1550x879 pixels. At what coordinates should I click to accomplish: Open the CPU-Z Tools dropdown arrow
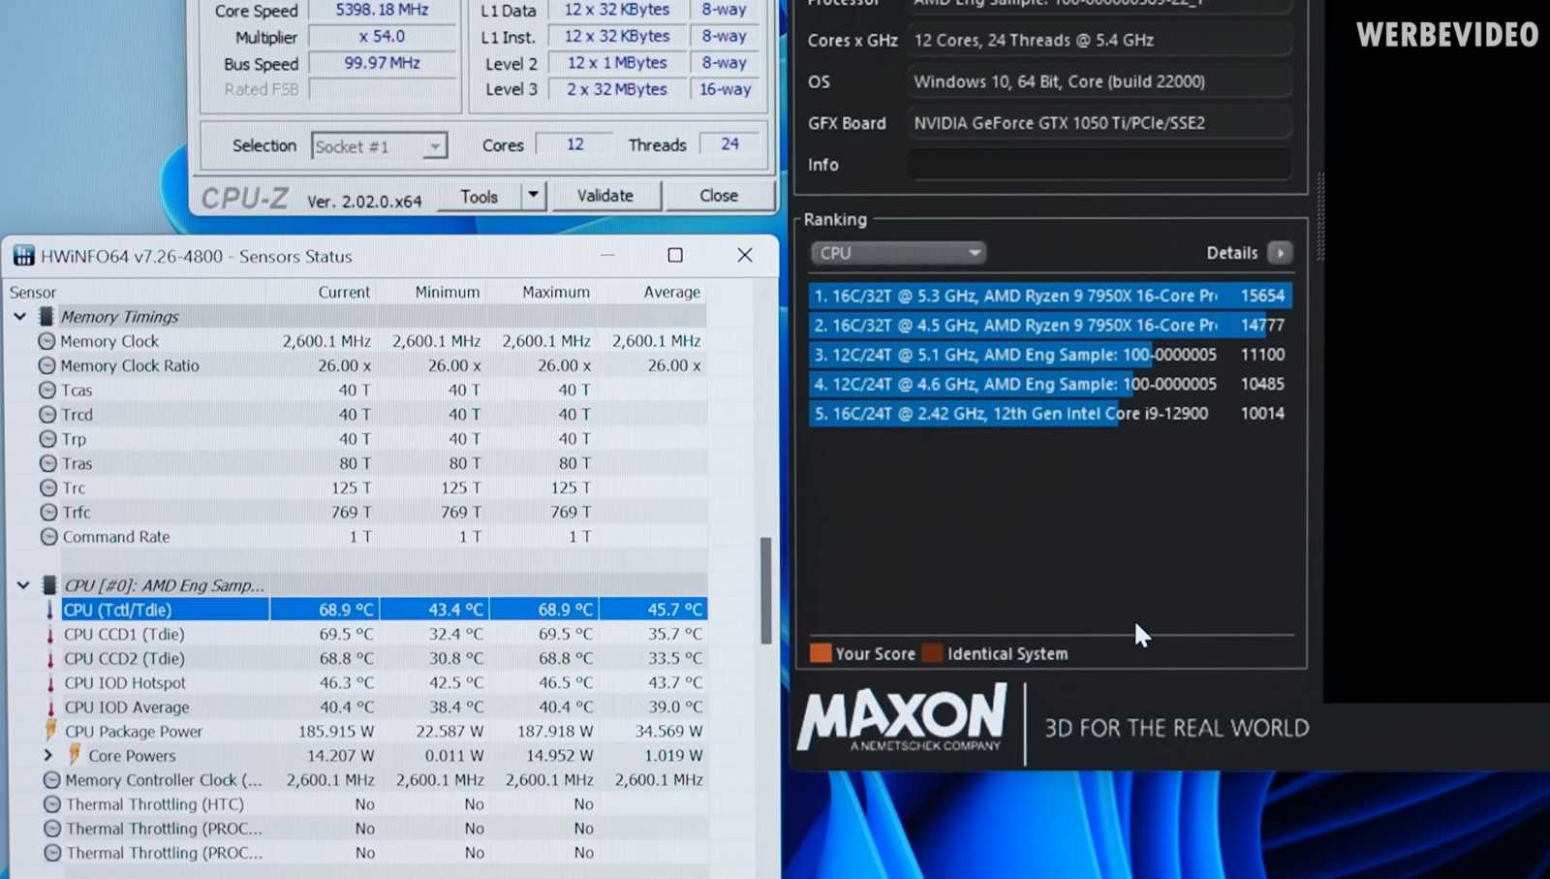(x=533, y=196)
